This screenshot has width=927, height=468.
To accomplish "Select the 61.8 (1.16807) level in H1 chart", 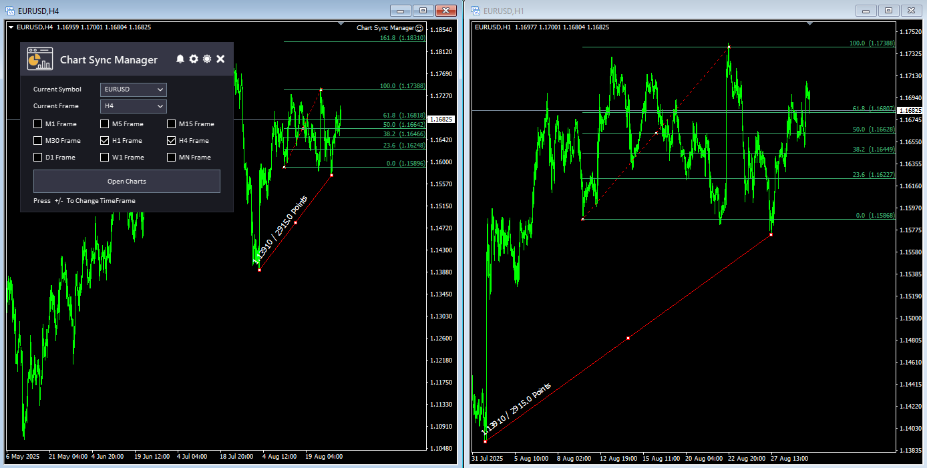I will [x=874, y=108].
